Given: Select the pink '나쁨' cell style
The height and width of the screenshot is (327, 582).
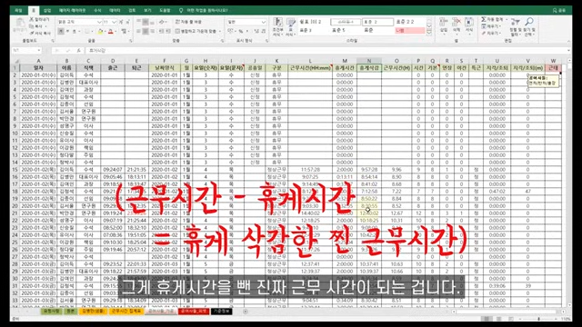Looking at the screenshot, I should (410, 31).
